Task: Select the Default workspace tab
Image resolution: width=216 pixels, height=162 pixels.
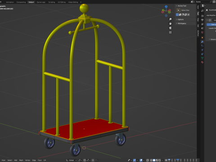Action: tap(31, 2)
